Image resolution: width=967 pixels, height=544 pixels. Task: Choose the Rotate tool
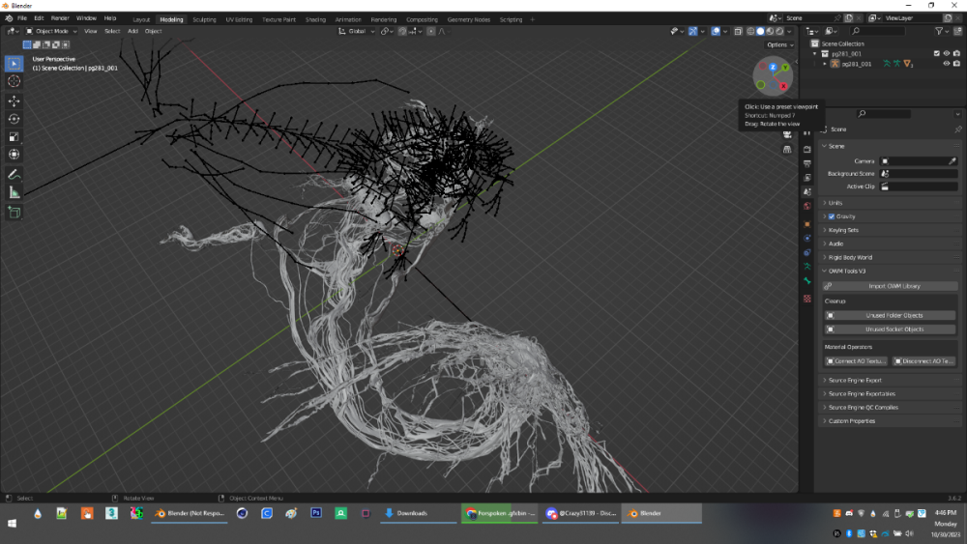pos(14,119)
